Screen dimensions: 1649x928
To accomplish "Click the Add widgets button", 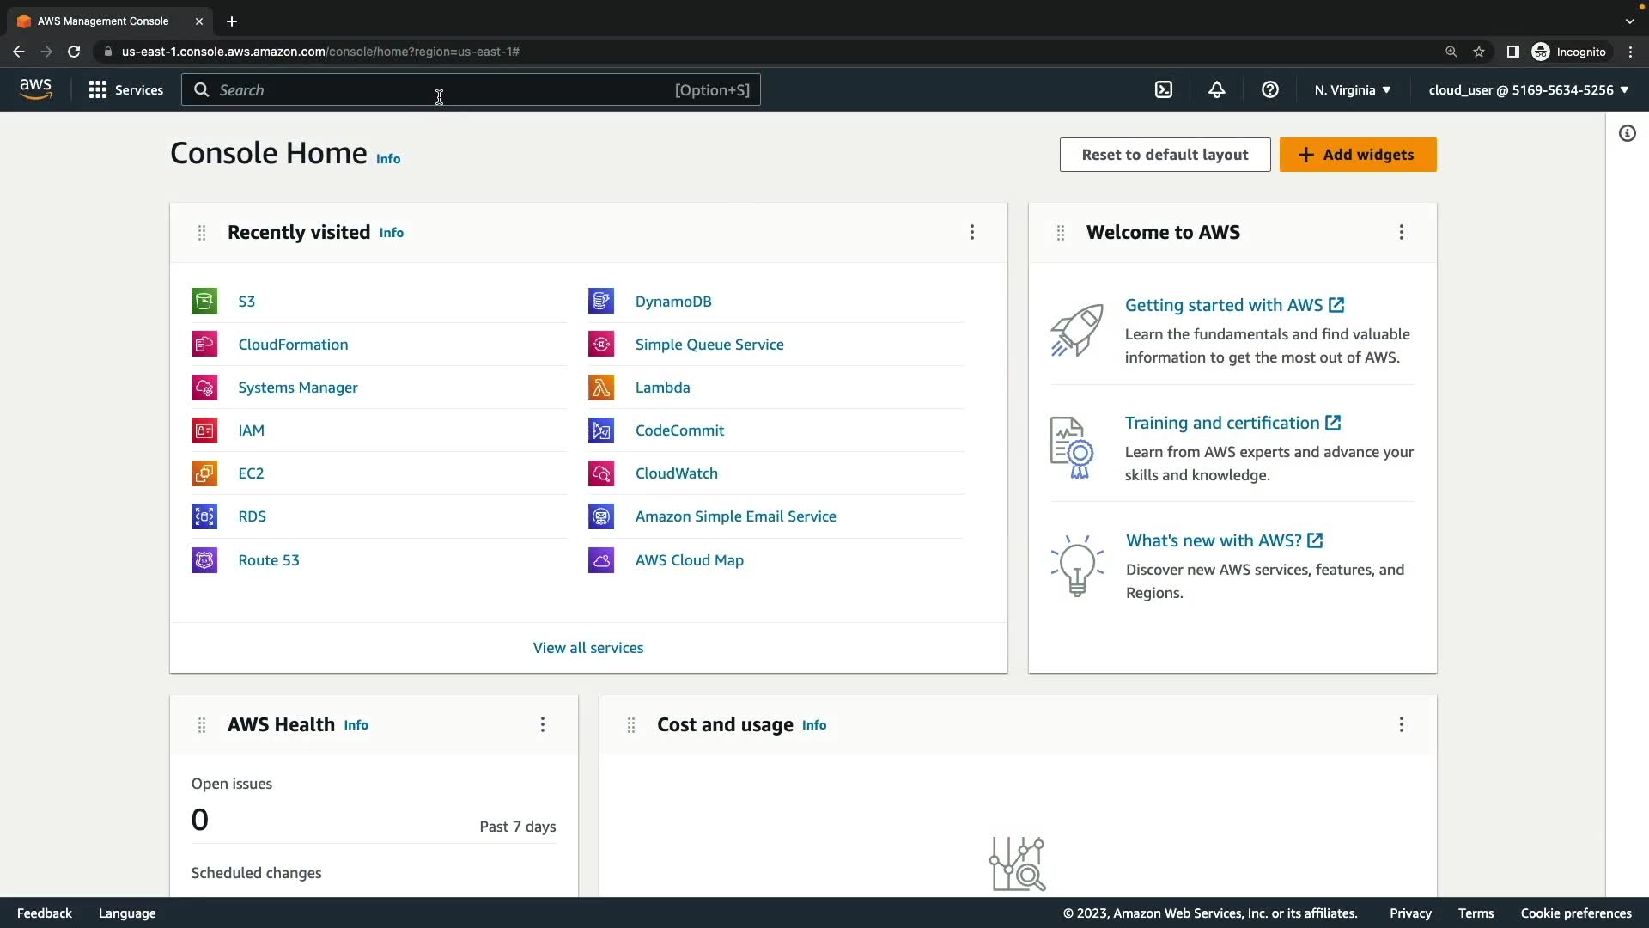I will click(x=1358, y=155).
